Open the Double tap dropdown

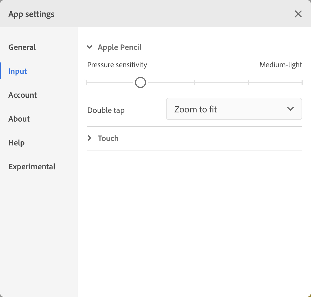[234, 109]
